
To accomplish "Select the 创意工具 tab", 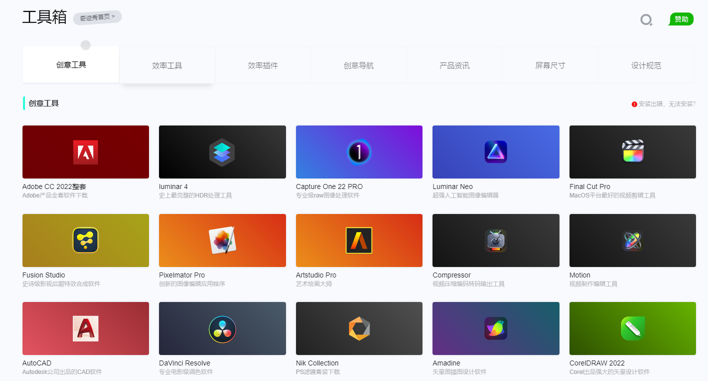I will [71, 64].
